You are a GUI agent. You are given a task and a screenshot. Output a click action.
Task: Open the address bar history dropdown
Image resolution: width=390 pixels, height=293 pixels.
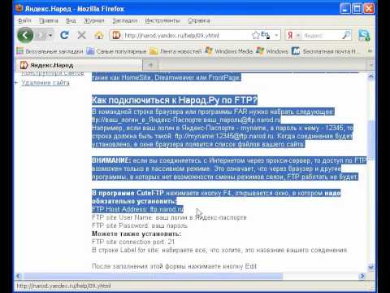[276, 35]
